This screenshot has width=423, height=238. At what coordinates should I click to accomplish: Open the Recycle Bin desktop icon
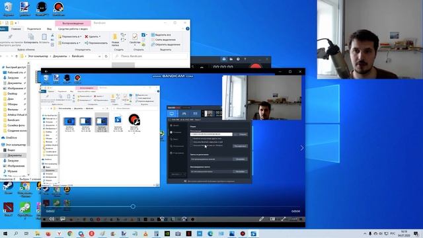8,9
